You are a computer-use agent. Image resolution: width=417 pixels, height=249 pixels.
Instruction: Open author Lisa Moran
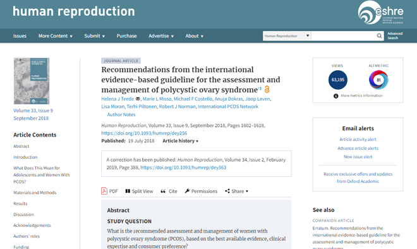pos(112,106)
